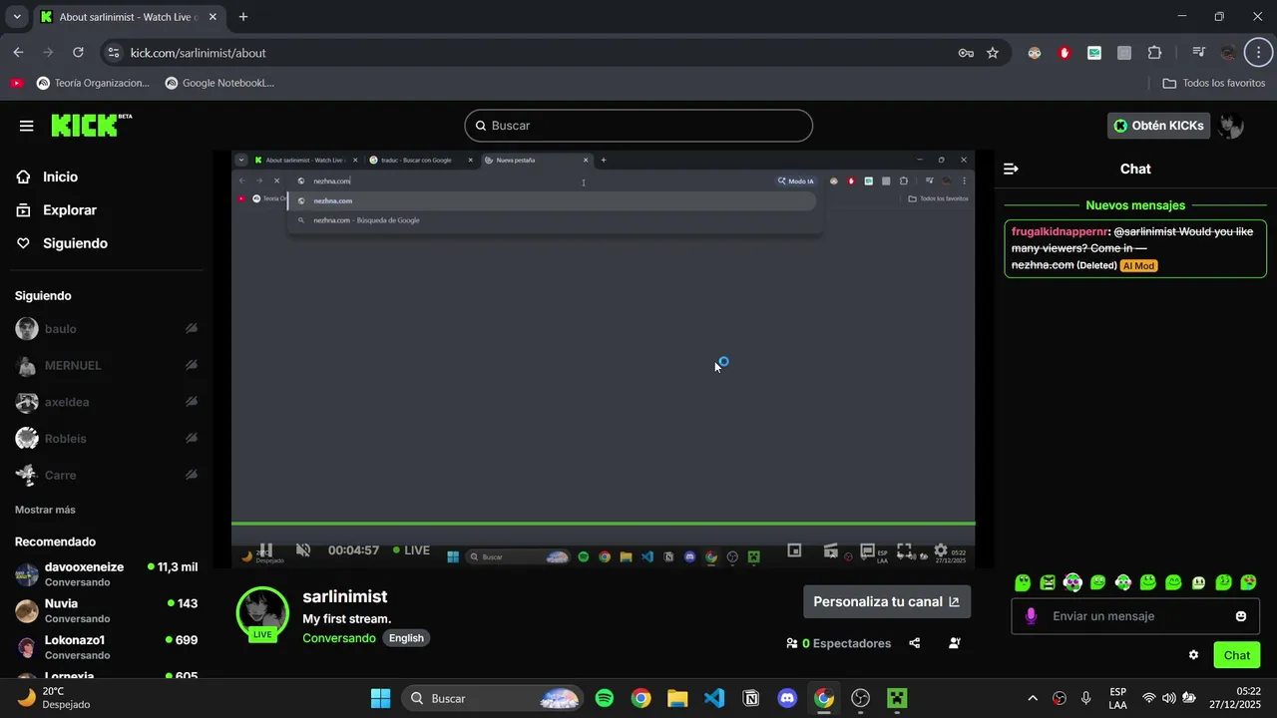
Task: Open Kick profile avatar menu
Action: pyautogui.click(x=1231, y=126)
